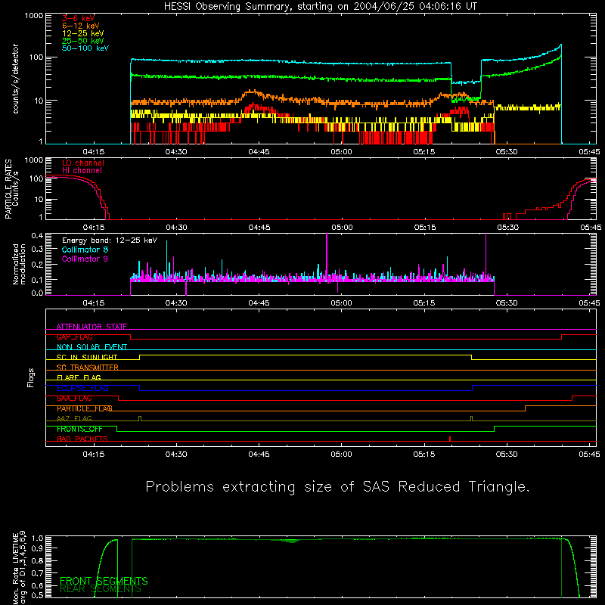Select the 6-12 keV legend label
The width and height of the screenshot is (605, 605).
(x=81, y=26)
